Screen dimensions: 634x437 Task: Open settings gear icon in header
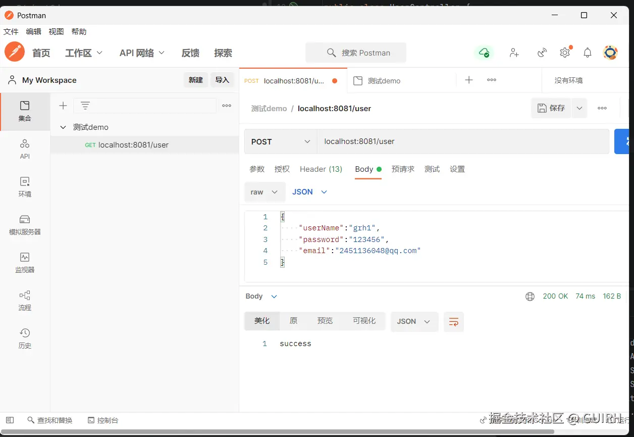click(565, 53)
